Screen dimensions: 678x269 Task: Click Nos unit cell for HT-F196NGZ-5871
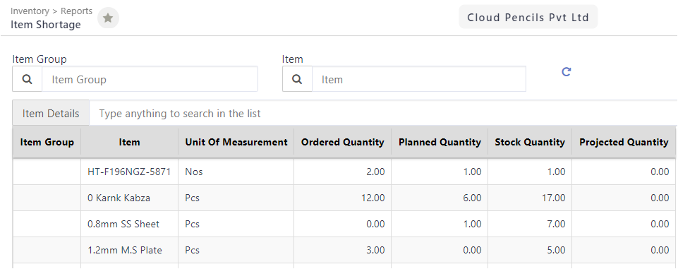tap(236, 172)
